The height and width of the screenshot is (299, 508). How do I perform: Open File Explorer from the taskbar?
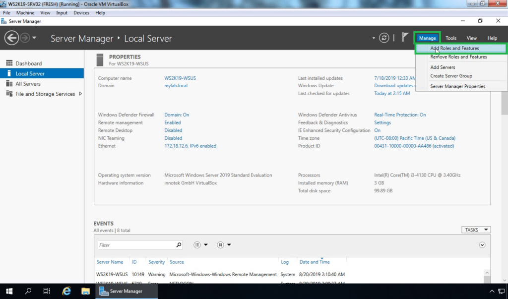[85, 291]
